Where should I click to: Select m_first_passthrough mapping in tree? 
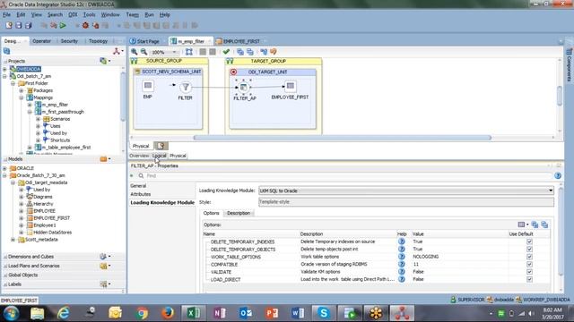(x=63, y=112)
